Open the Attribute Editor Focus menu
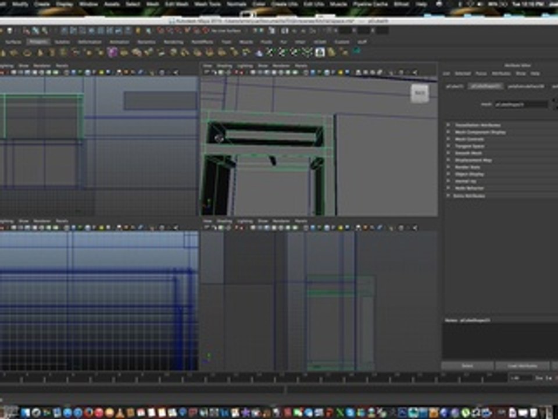Screen dimensions: 558x419 click(481, 74)
